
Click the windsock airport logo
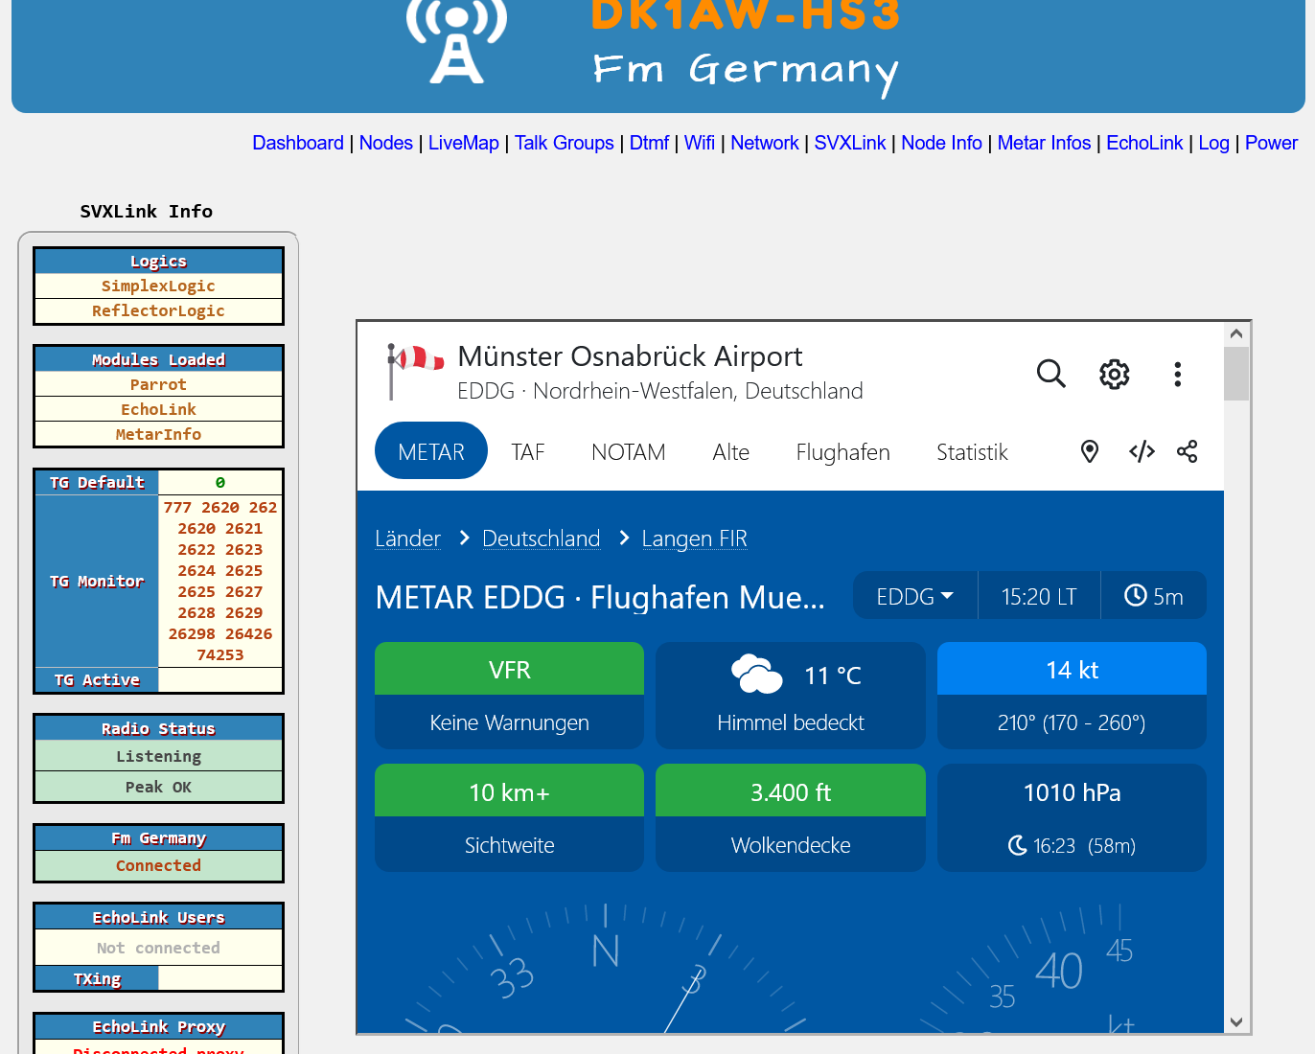tap(414, 370)
